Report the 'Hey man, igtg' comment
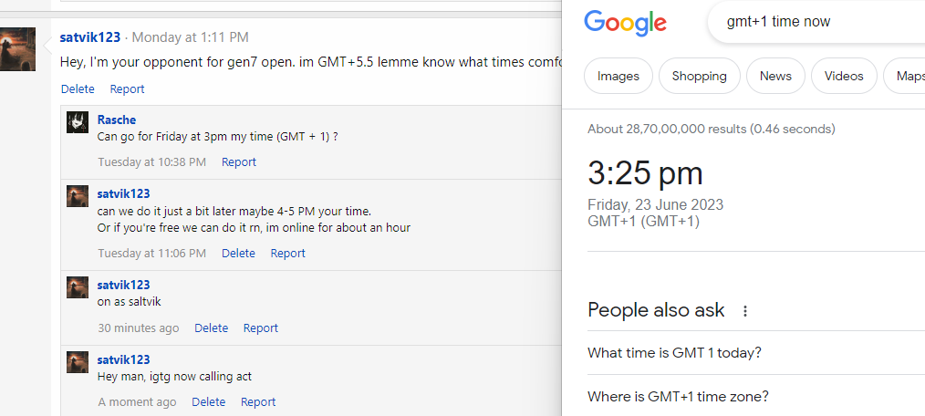 tap(258, 402)
